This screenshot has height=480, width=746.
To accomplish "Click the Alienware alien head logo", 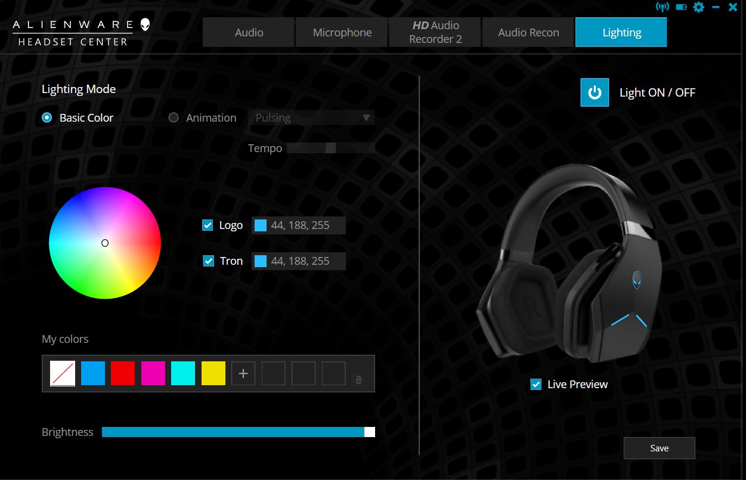I will click(145, 24).
